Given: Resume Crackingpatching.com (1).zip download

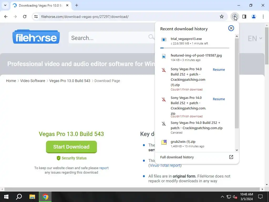Looking at the screenshot, I should point(219,69).
